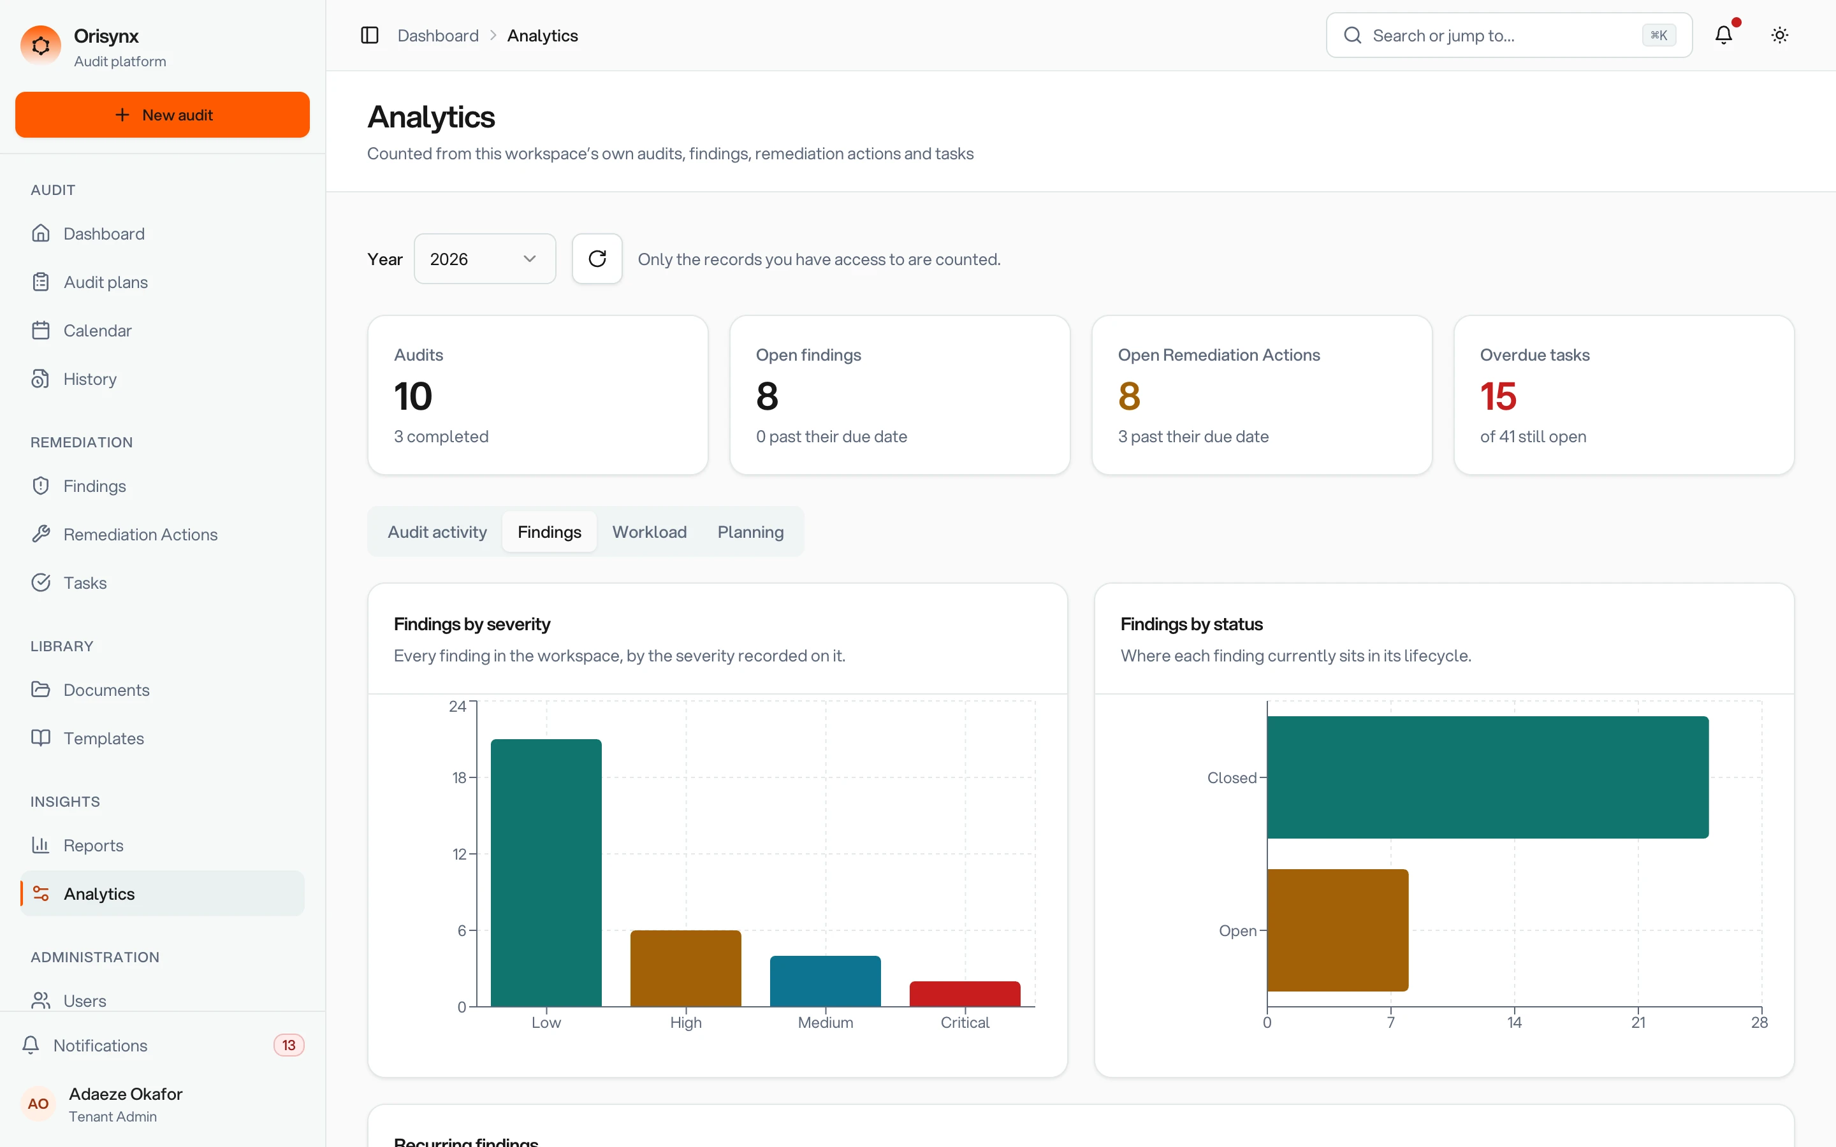This screenshot has width=1836, height=1147.
Task: Click the teal Low severity bar
Action: point(546,872)
